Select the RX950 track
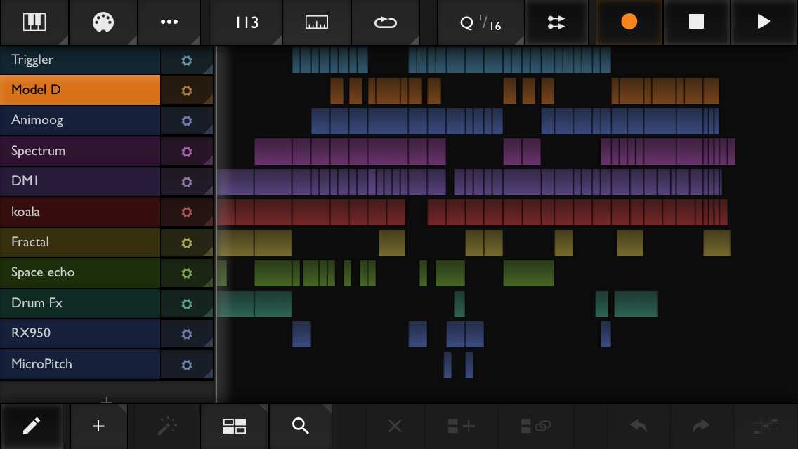The height and width of the screenshot is (449, 798). [80, 333]
